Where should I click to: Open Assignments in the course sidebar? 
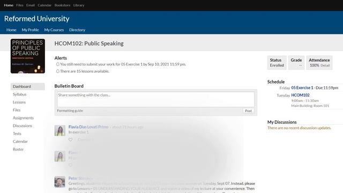coord(23,118)
